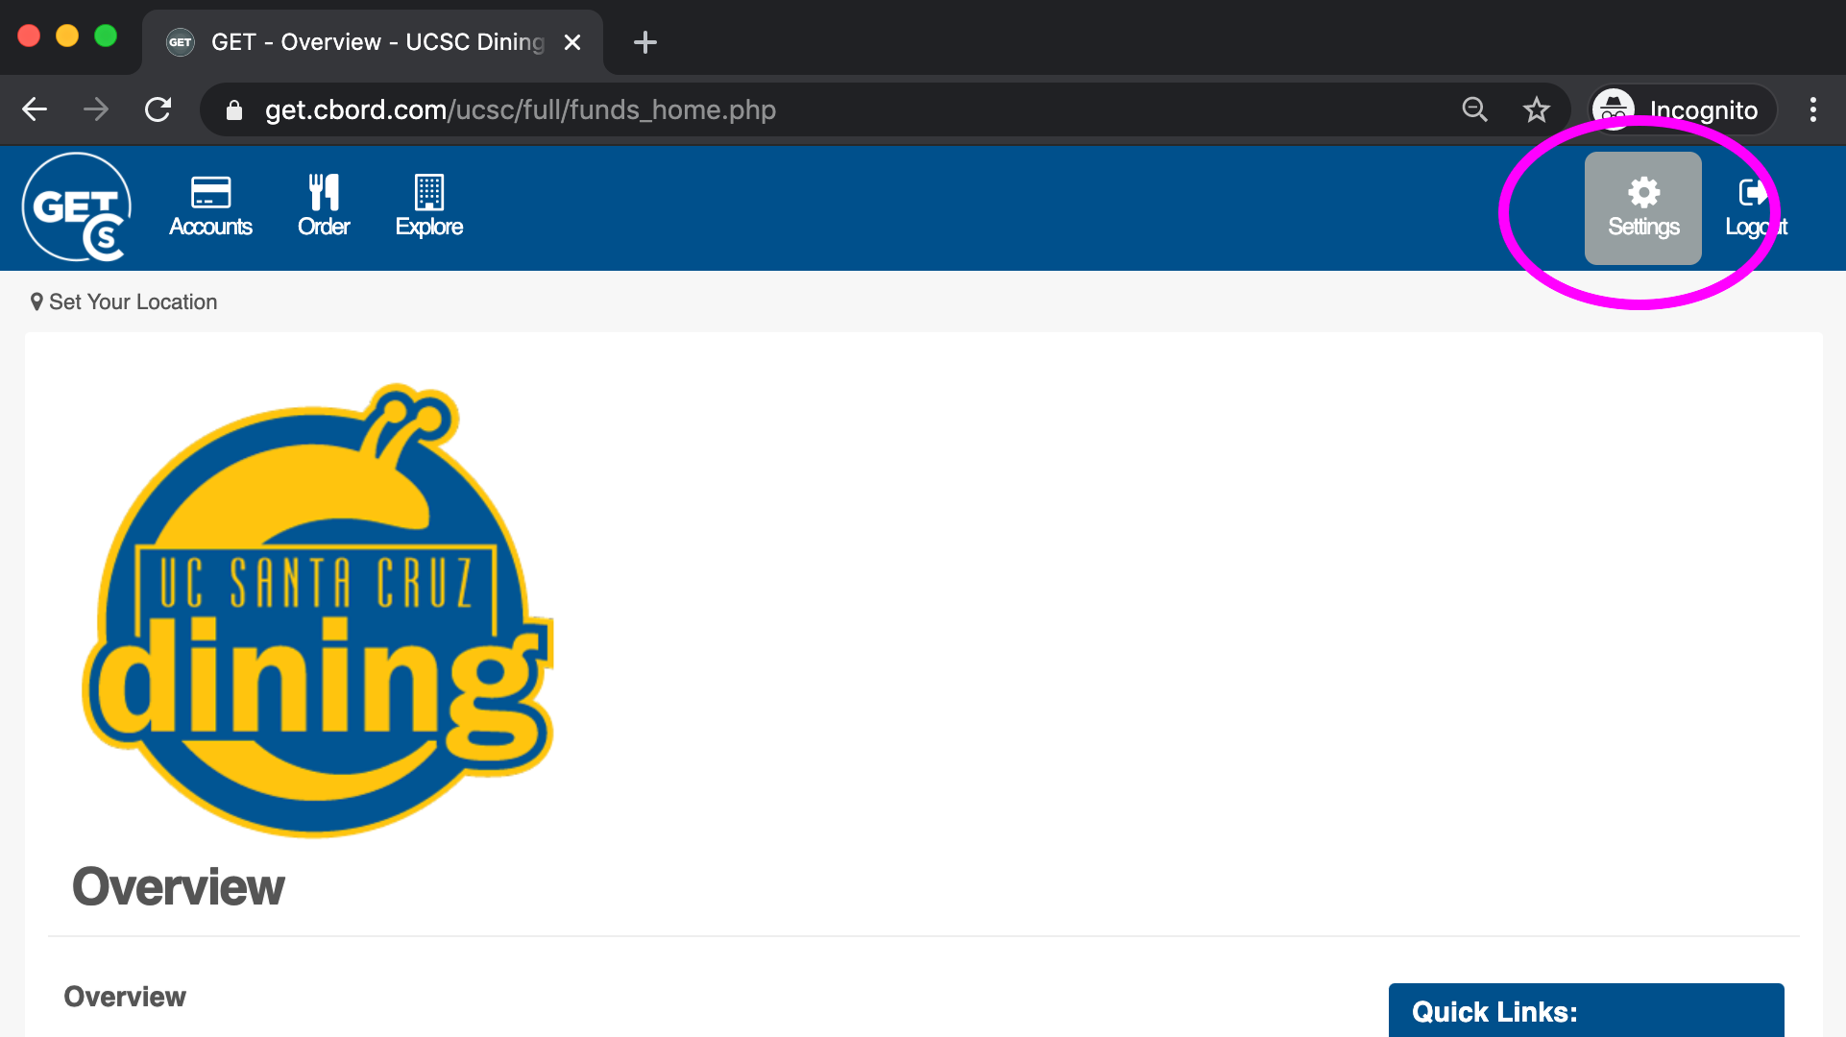Open a new browser tab
This screenshot has width=1846, height=1037.
click(645, 42)
